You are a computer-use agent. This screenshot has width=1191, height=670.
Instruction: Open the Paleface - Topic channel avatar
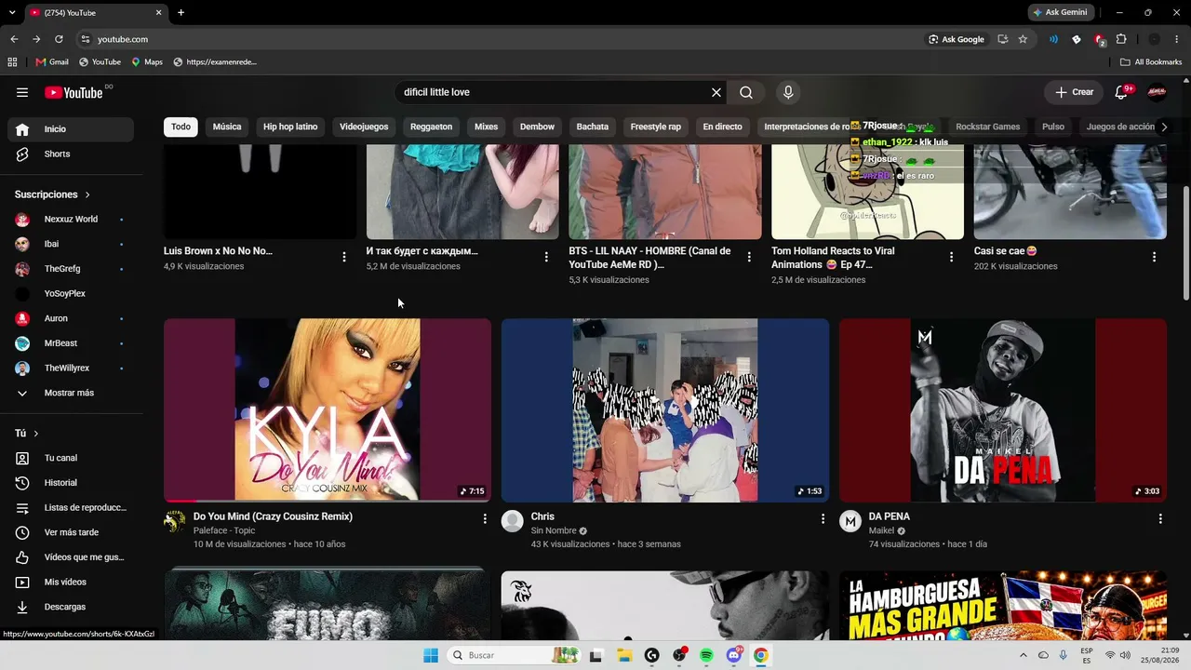coord(175,521)
